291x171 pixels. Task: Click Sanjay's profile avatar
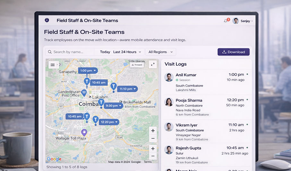click(x=236, y=21)
